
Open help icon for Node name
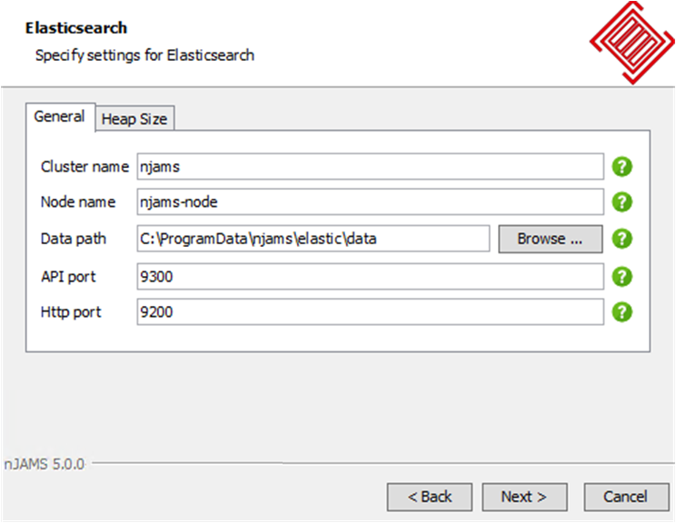point(621,202)
